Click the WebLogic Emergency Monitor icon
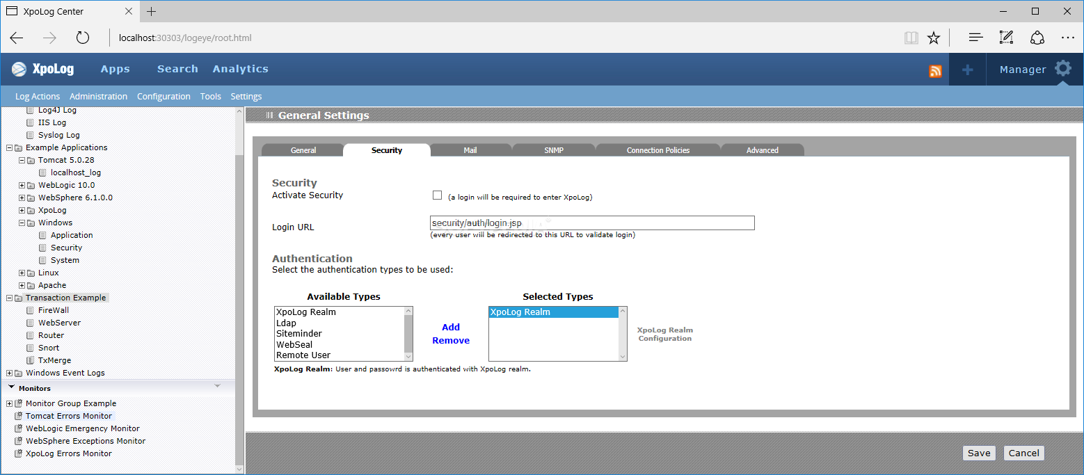This screenshot has height=475, width=1084. [x=18, y=428]
